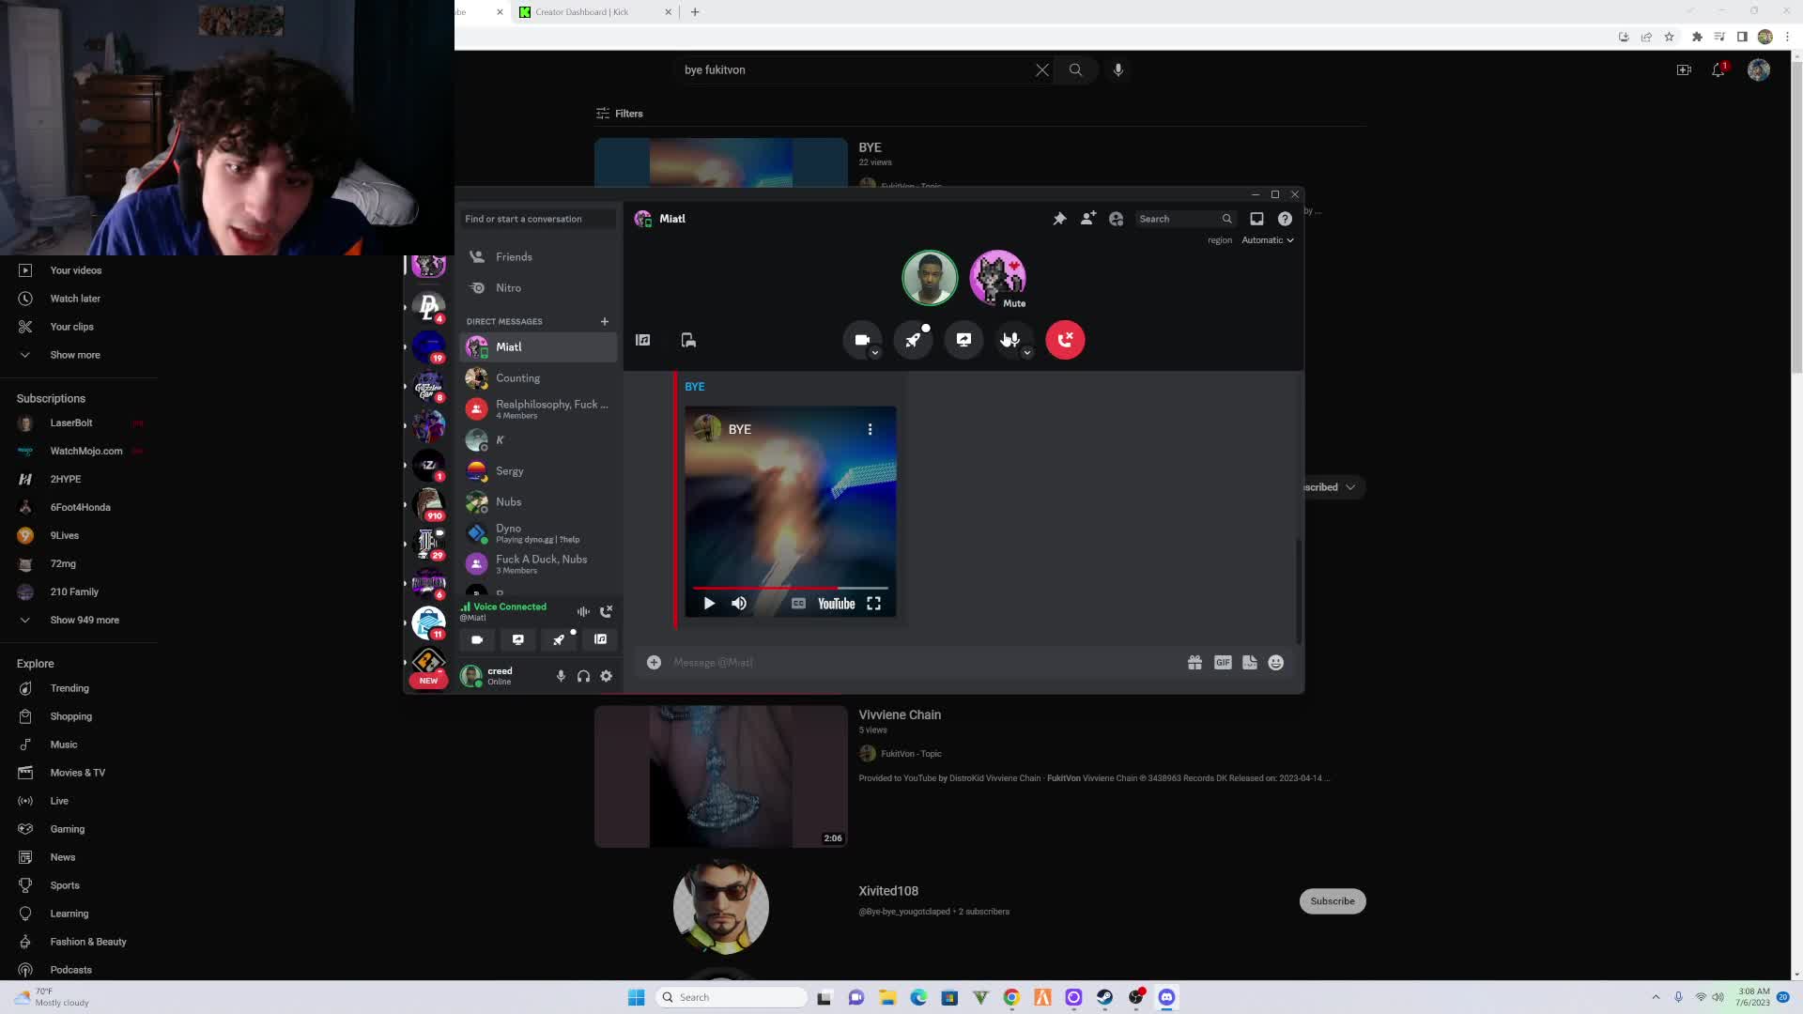Viewport: 1803px width, 1014px height.
Task: Share your screen in Discord call
Action: pos(963,340)
